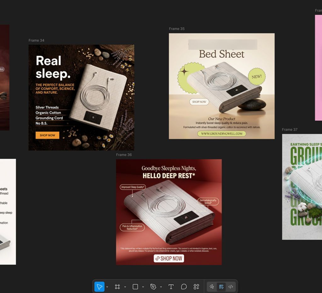
Task: Toggle Dev Mode code icon
Action: tap(231, 287)
